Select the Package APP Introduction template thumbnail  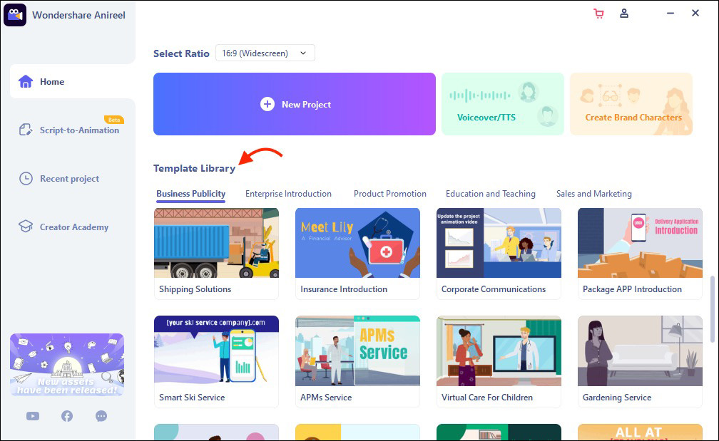(x=640, y=243)
